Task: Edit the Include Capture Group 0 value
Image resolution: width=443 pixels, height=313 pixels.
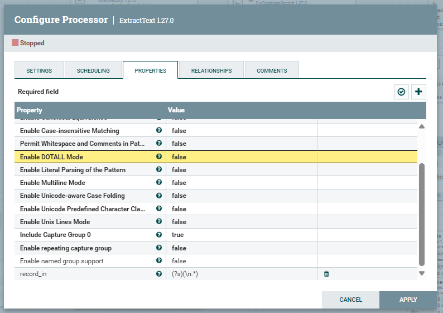Action: pyautogui.click(x=241, y=235)
